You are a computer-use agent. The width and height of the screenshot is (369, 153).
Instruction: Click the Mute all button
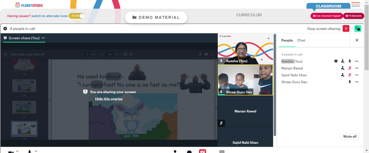click(x=349, y=136)
